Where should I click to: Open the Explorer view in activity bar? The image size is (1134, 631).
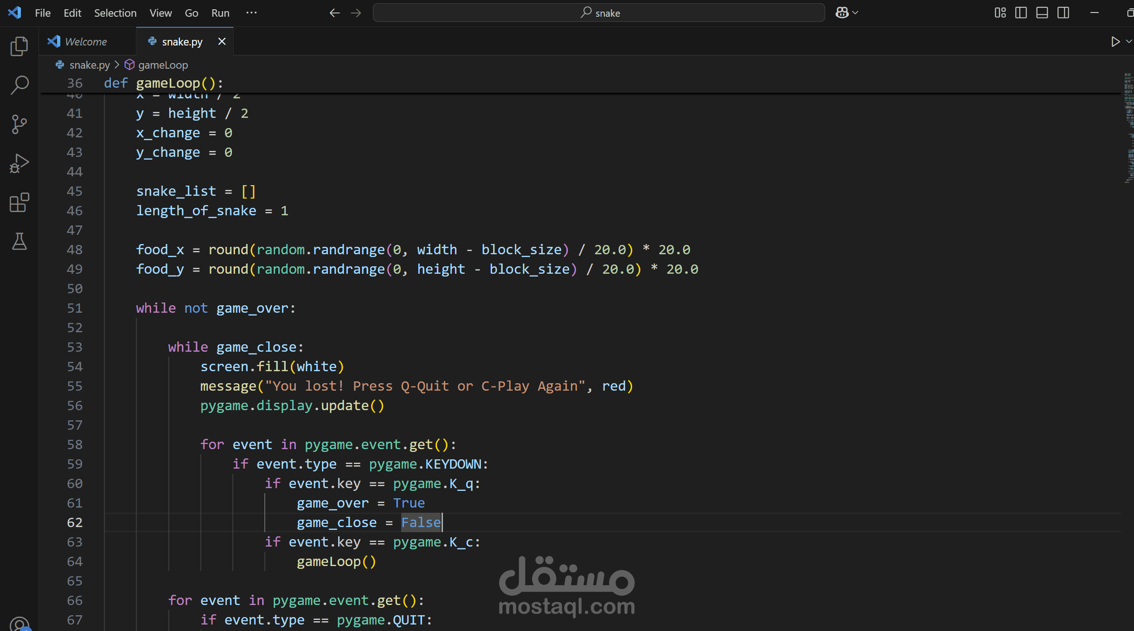[19, 46]
